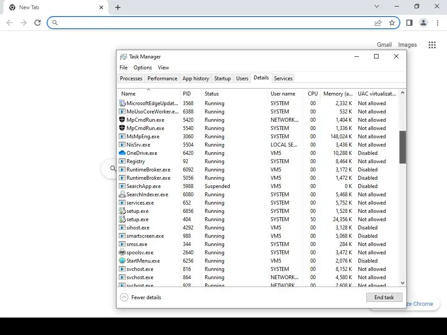Click the OneDrive.exe cloud icon
This screenshot has height=335, width=447.
coord(122,153)
